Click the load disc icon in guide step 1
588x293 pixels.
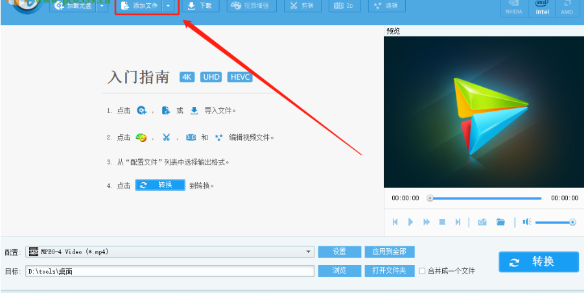141,110
